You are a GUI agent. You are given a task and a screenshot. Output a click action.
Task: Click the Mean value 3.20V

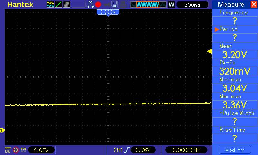(235, 55)
